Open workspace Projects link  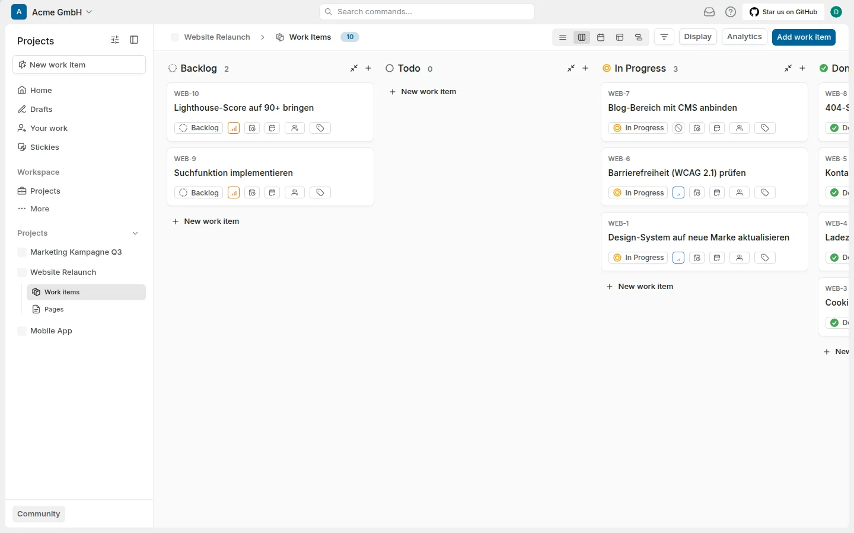tap(79, 191)
